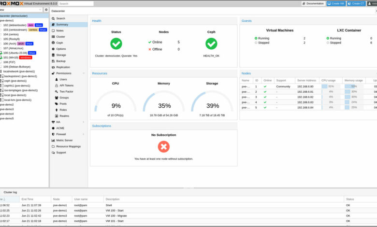The image size is (377, 227).
Task: Click the Support chat icon
Action: 53,153
